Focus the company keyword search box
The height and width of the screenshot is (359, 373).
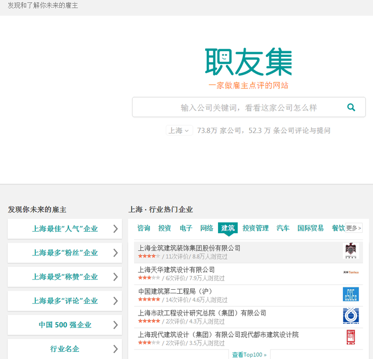point(249,107)
